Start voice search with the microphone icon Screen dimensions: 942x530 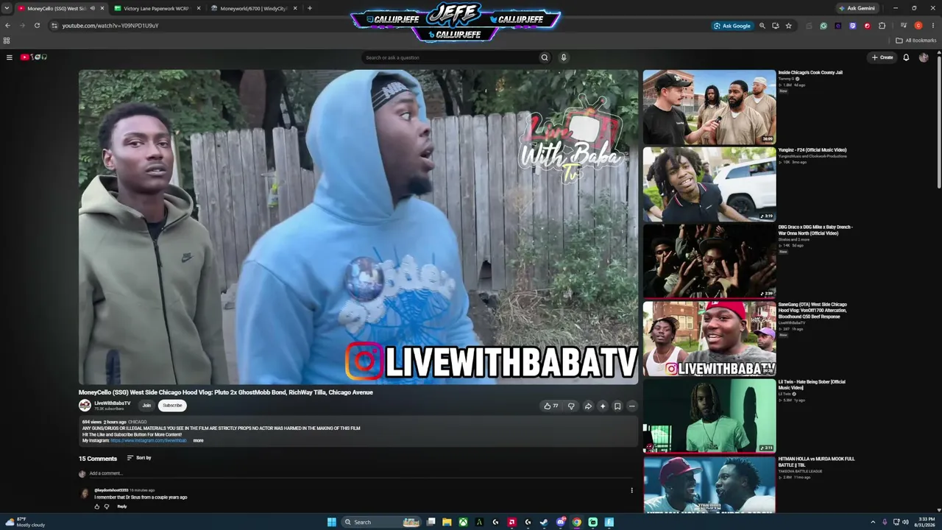pos(564,57)
